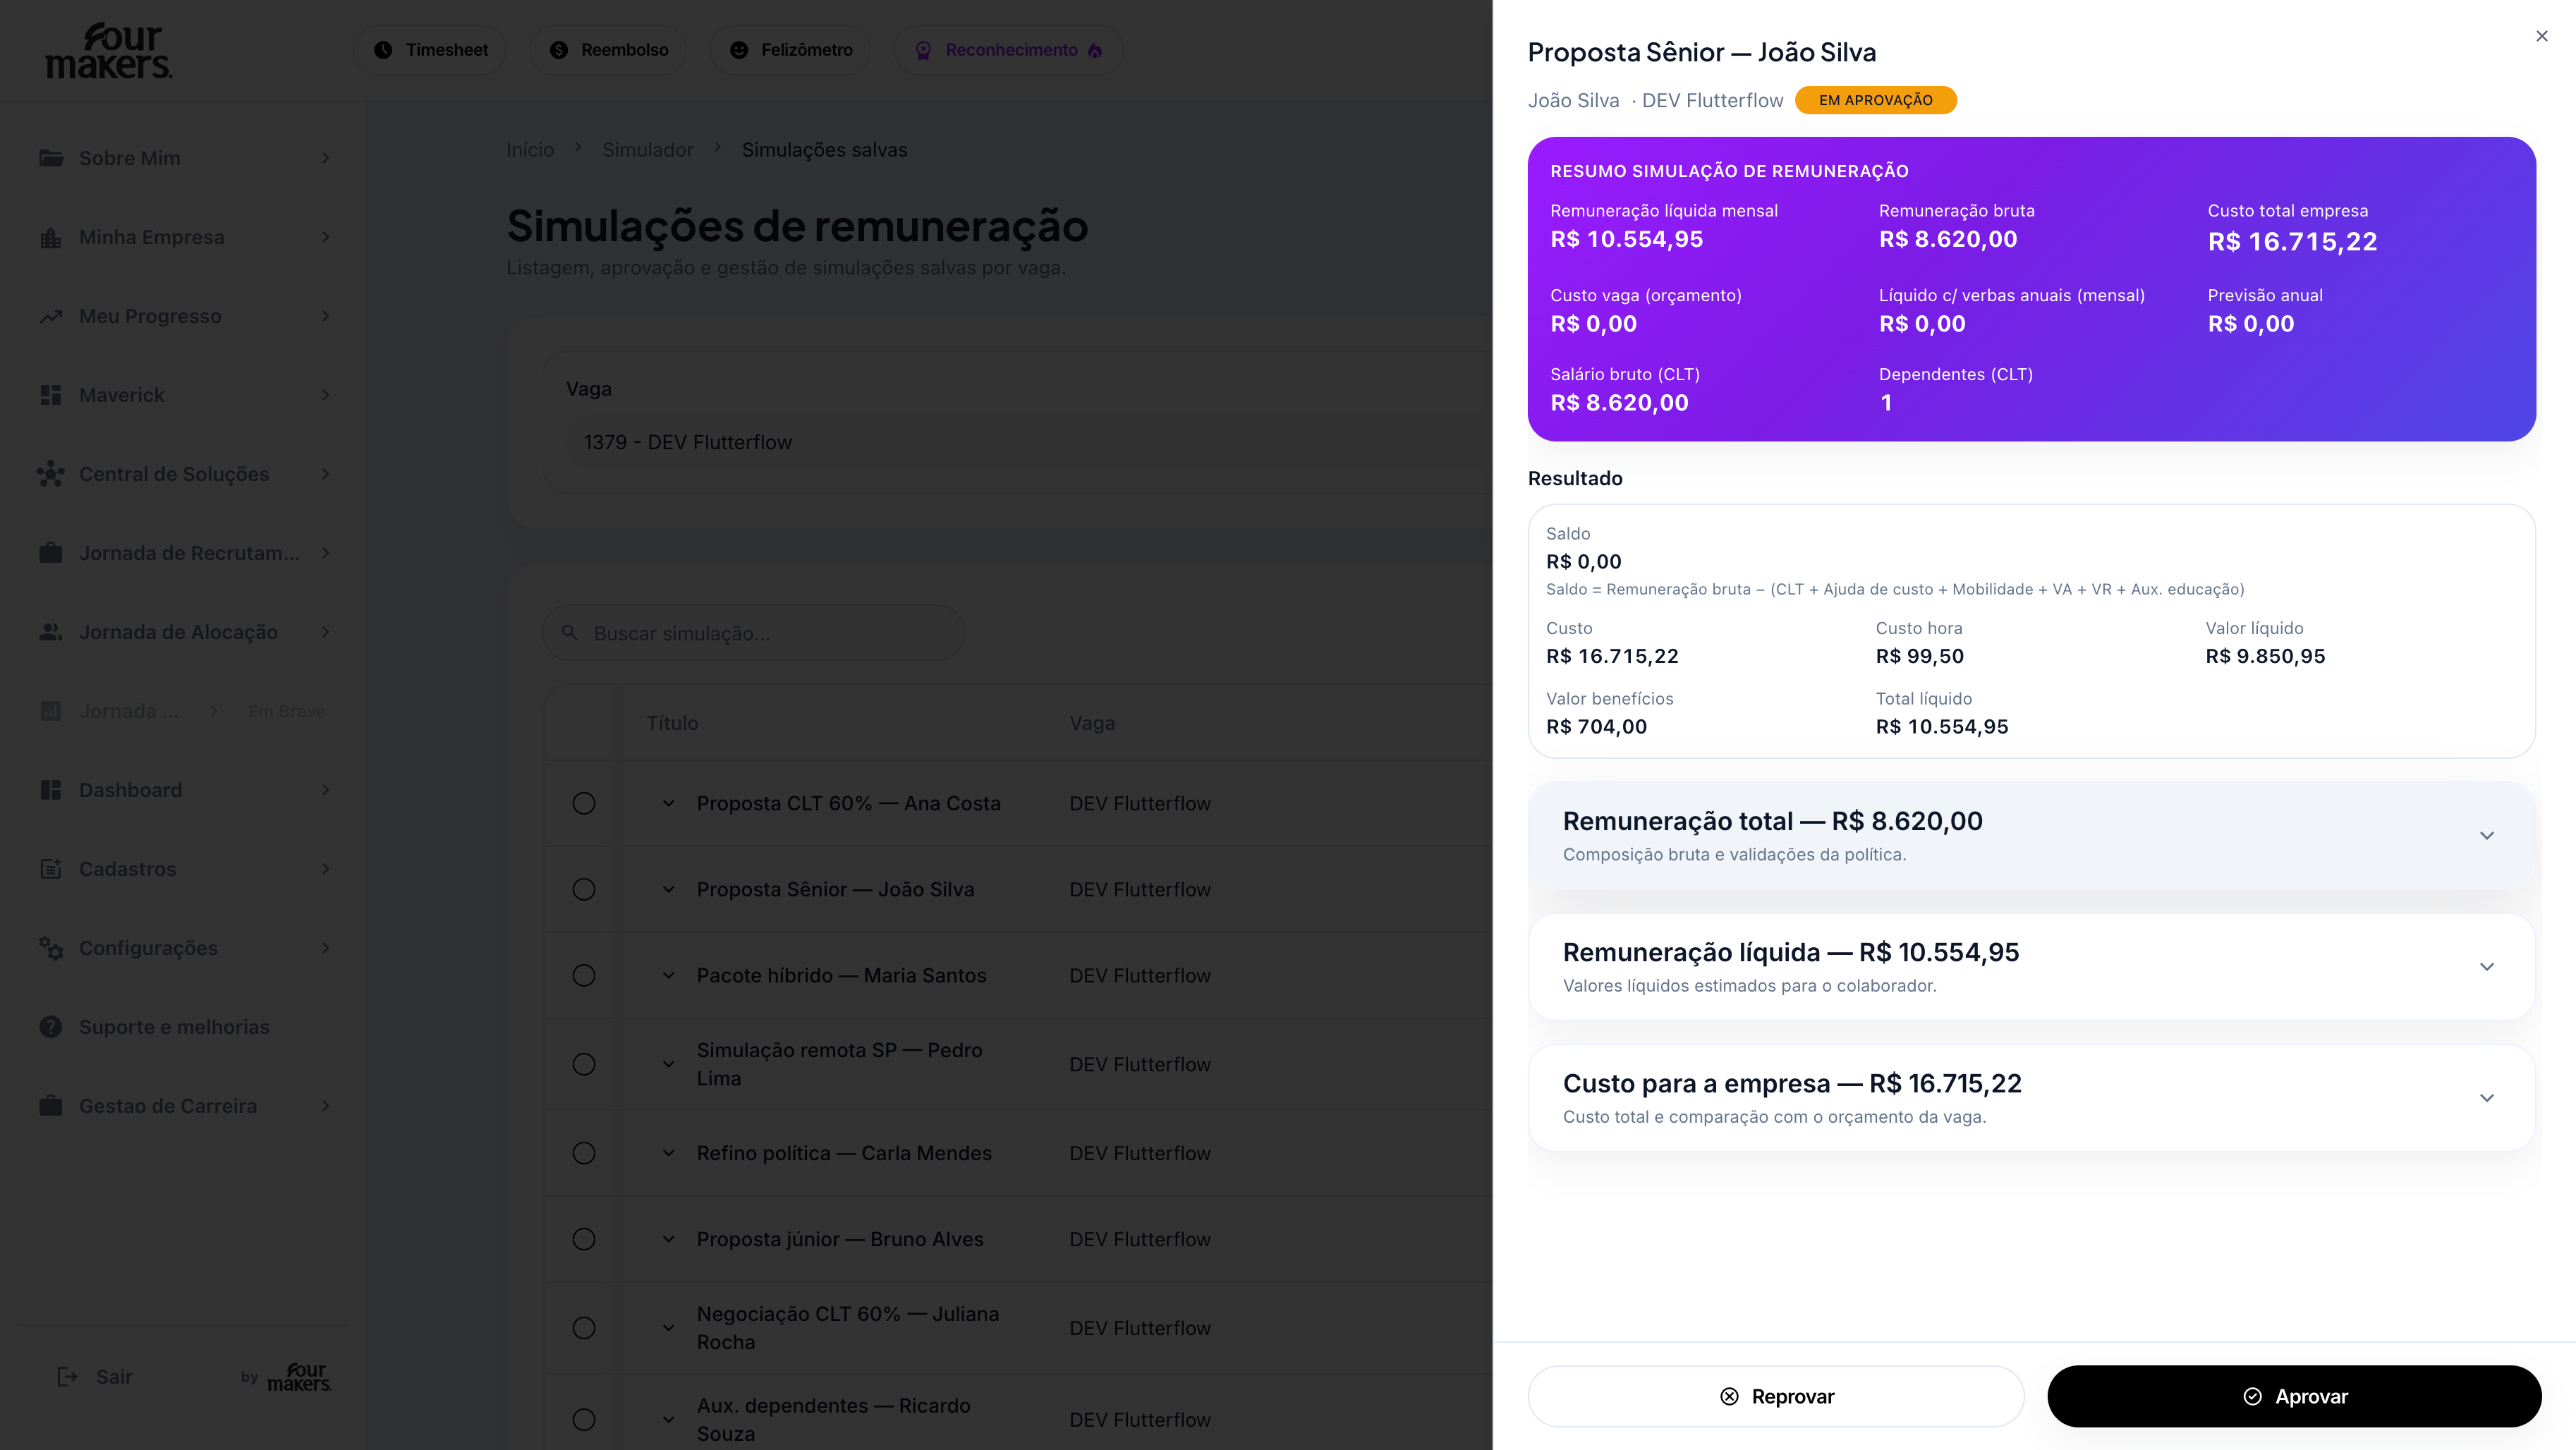Approve the proposal with the Aprovar button

pyautogui.click(x=2294, y=1396)
